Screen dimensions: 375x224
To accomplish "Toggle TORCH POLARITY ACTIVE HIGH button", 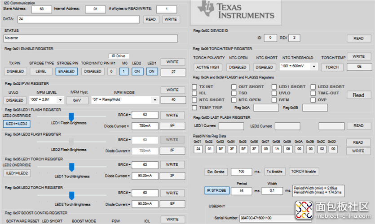I will (x=208, y=67).
